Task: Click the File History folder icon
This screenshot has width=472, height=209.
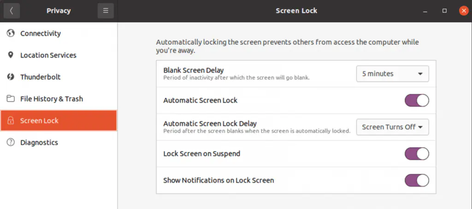Action: click(x=11, y=99)
